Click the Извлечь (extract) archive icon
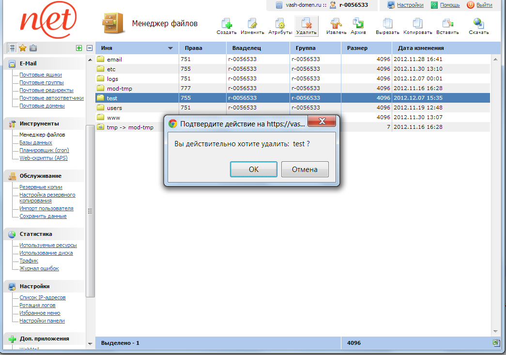The image size is (506, 355). coord(336,24)
